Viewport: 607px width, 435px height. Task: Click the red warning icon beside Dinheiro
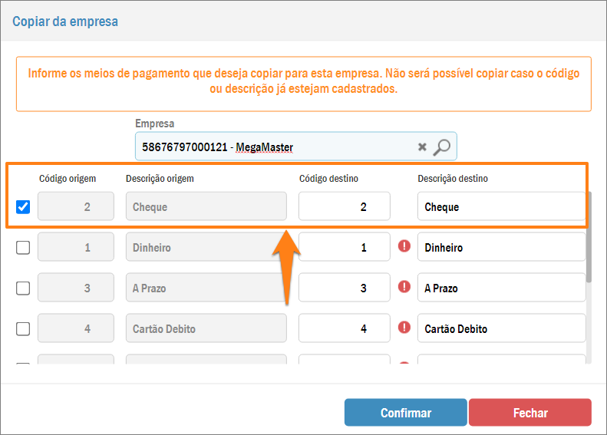(404, 247)
